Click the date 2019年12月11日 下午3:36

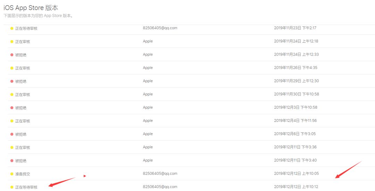(295, 147)
